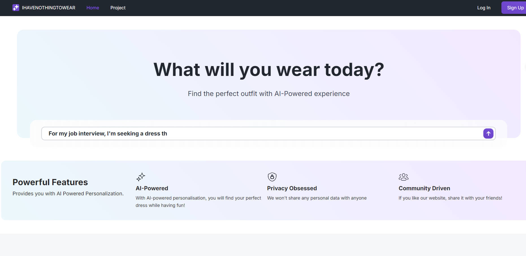Click the IHAVENOTHINGTOWEAR brand name

[x=49, y=8]
